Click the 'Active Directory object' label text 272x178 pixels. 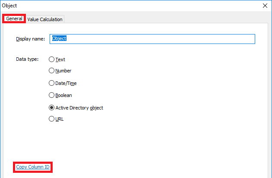[79, 108]
